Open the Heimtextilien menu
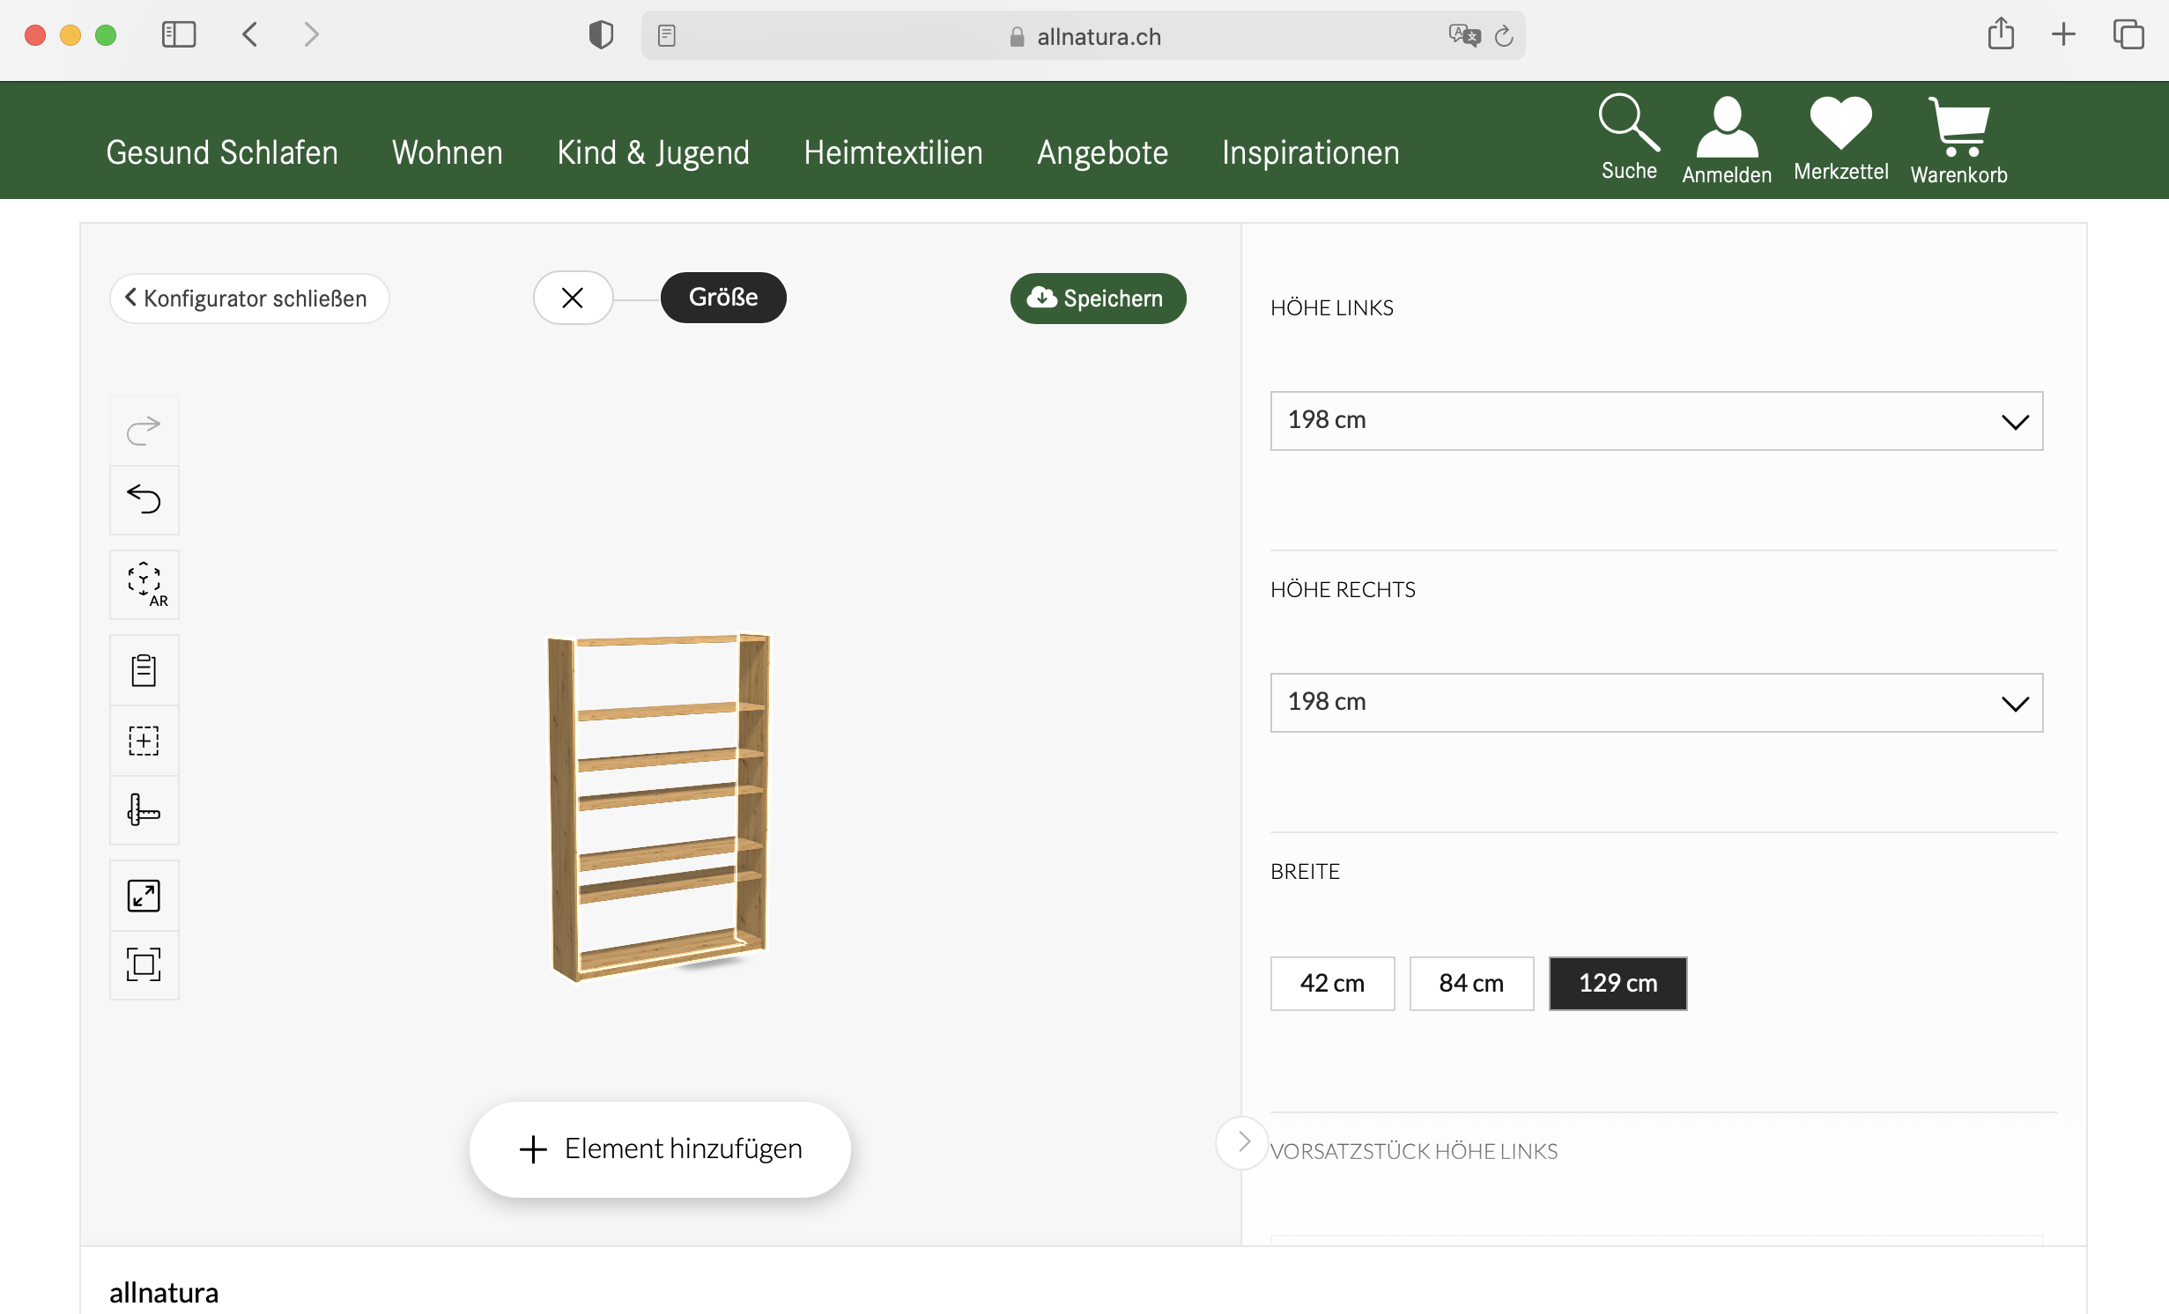This screenshot has height=1314, width=2169. click(x=892, y=151)
